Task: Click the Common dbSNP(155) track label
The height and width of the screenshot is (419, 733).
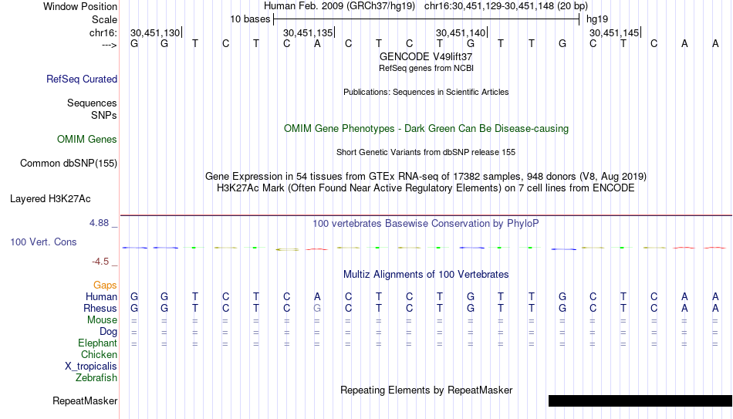Action: coord(69,164)
